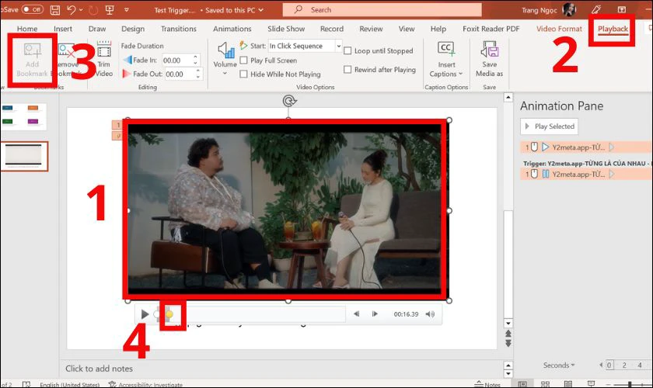The width and height of the screenshot is (653, 388).
Task: Increase Fade In value with up arrow
Action: (195, 57)
